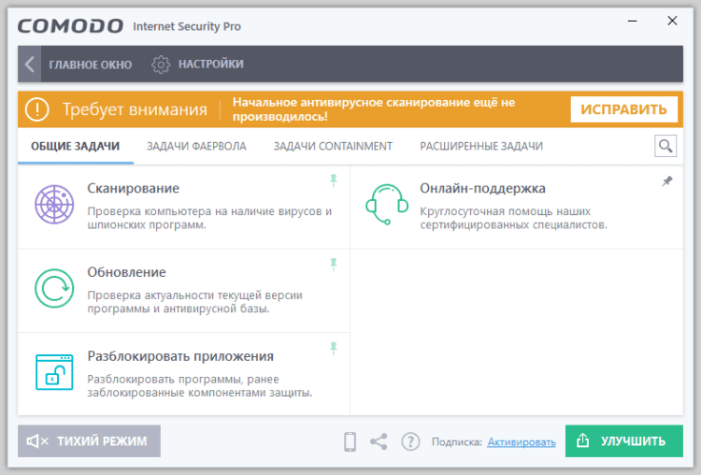Open the ЗАДАЧИ CONTAINMENT tab

[333, 147]
